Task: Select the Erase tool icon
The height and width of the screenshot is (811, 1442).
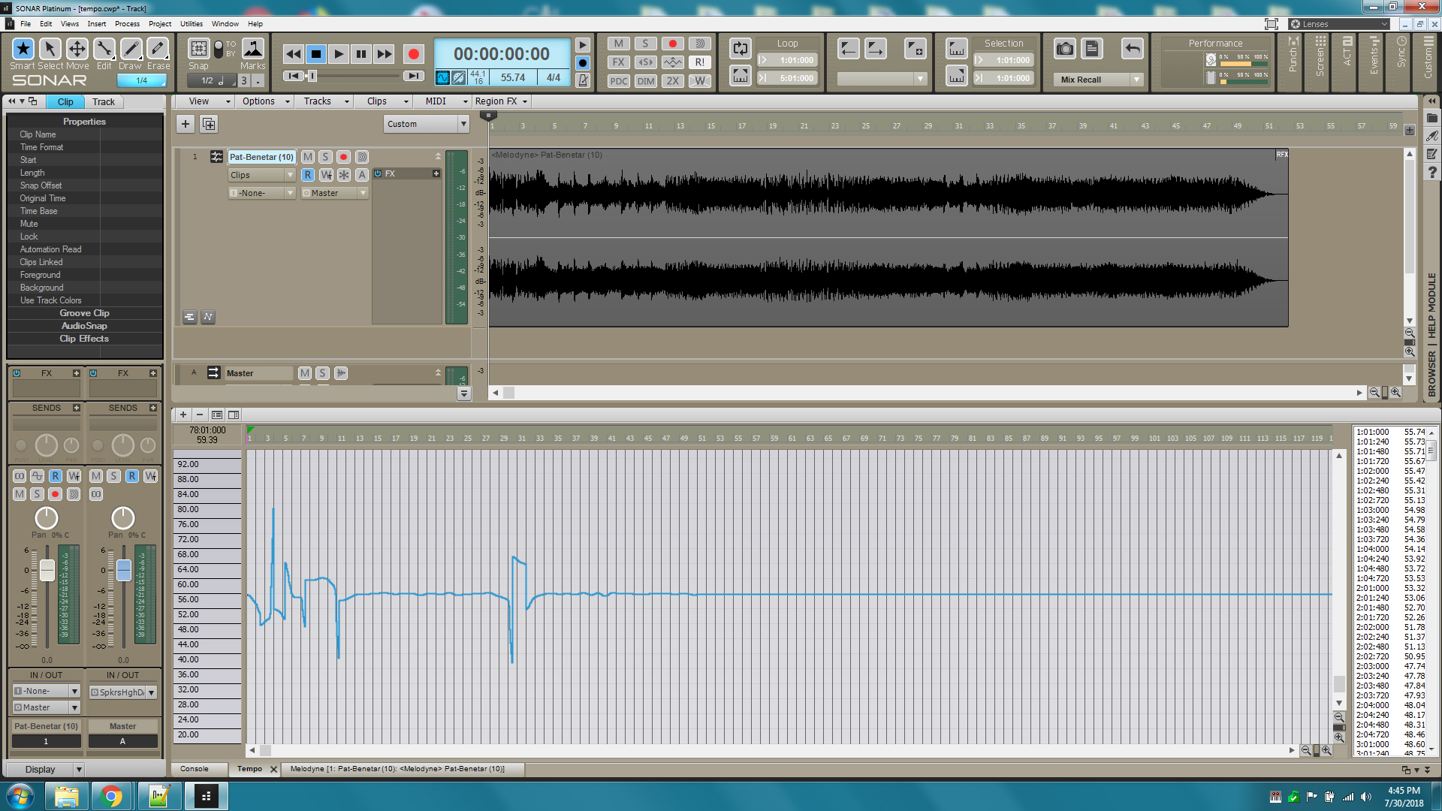Action: [x=158, y=49]
